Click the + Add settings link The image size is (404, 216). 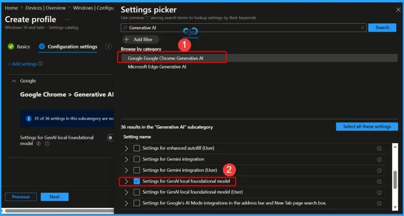click(x=22, y=64)
